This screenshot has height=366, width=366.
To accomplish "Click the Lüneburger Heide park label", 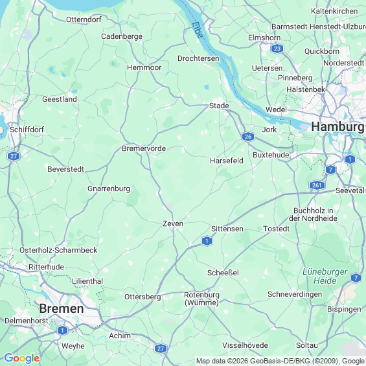I will 325,276.
